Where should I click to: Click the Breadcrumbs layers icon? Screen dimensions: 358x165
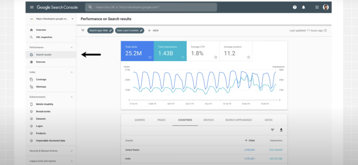click(x=31, y=112)
